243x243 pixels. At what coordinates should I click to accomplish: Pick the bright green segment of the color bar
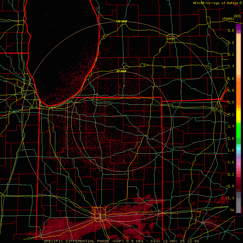point(238,131)
